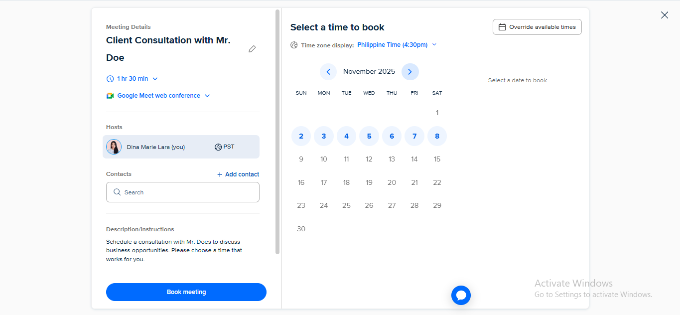The image size is (680, 315).
Task: Advance to next month with right arrow
Action: point(410,72)
